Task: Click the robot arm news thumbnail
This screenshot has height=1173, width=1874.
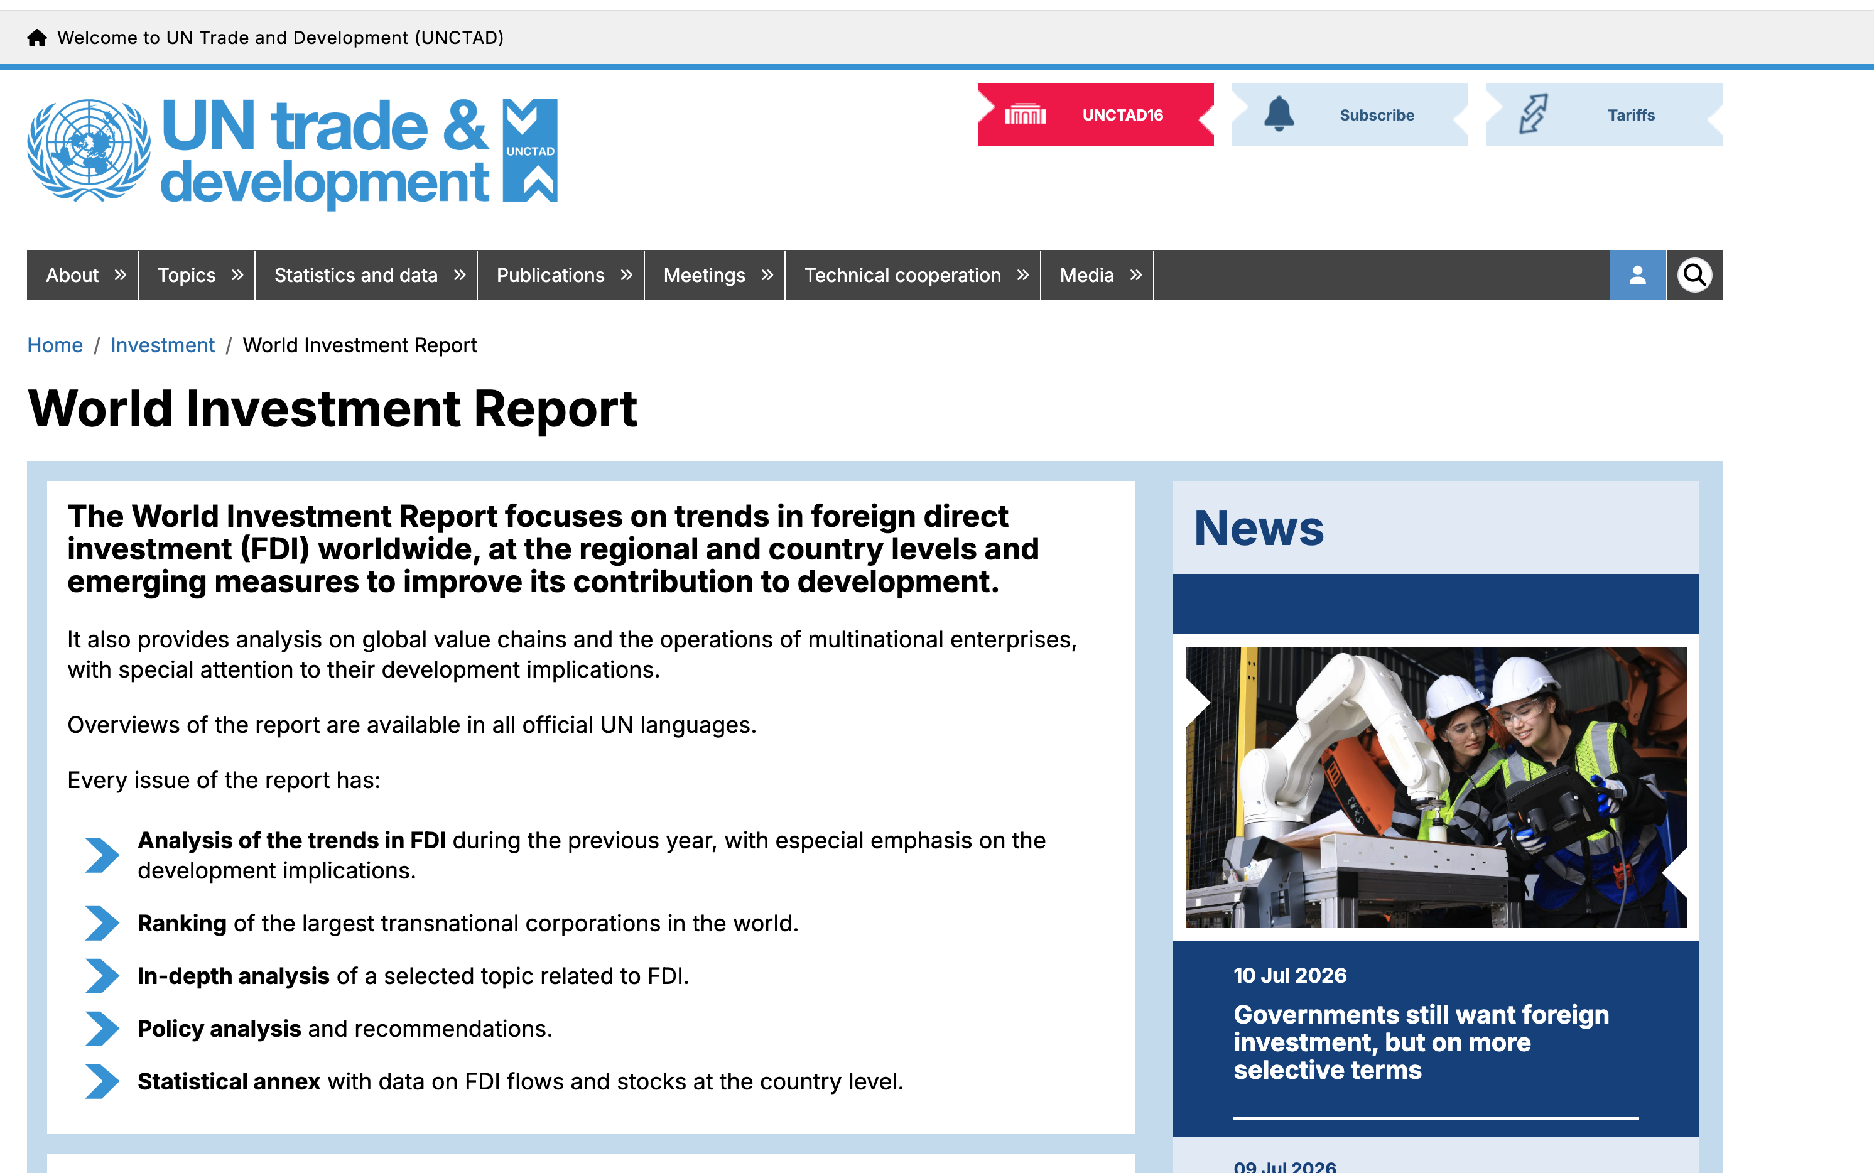Action: (1436, 787)
